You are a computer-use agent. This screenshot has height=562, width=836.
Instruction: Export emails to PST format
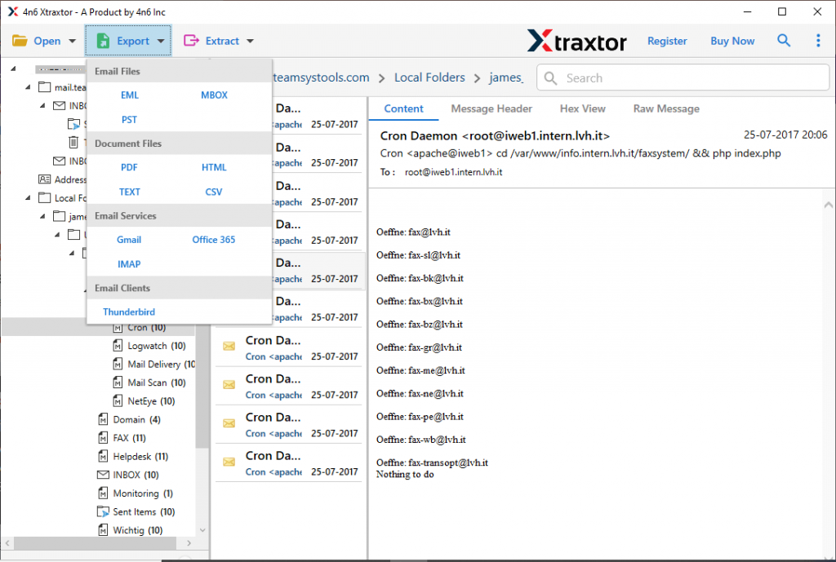130,118
